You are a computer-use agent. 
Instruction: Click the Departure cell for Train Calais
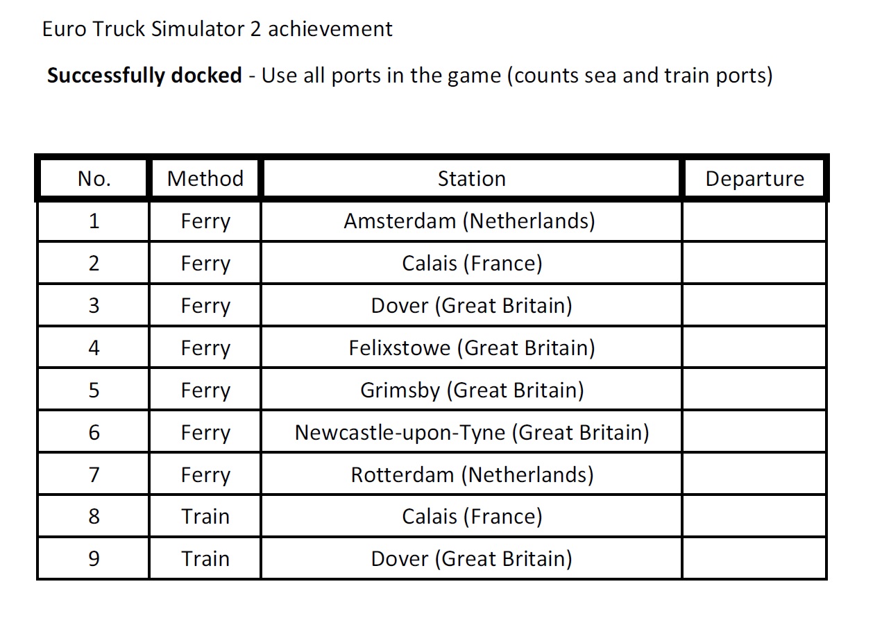tap(754, 517)
